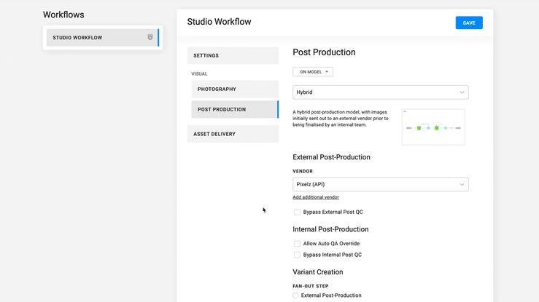The height and width of the screenshot is (302, 539).
Task: Click the second green node in workflow diagram
Action: pyautogui.click(x=437, y=128)
